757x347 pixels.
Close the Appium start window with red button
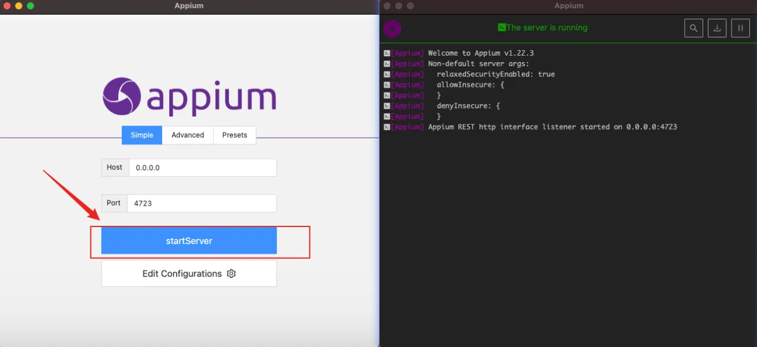click(7, 6)
